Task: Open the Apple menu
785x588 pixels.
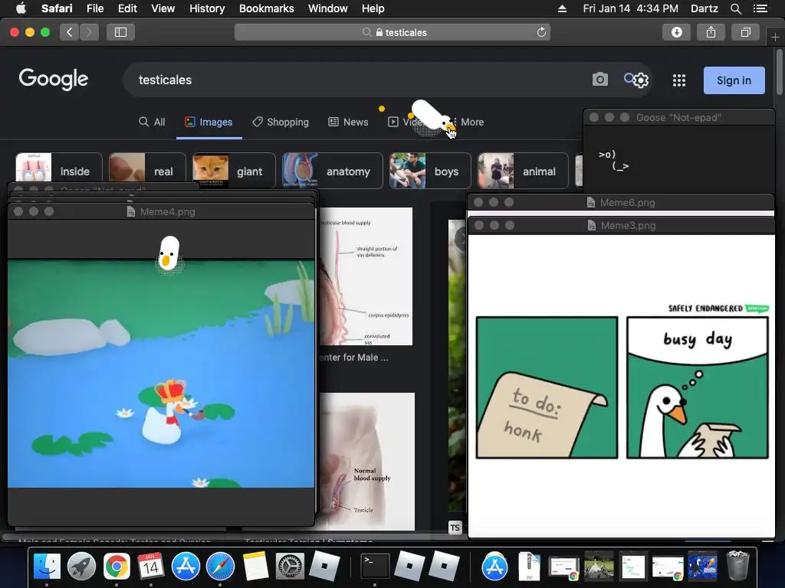Action: (x=21, y=8)
